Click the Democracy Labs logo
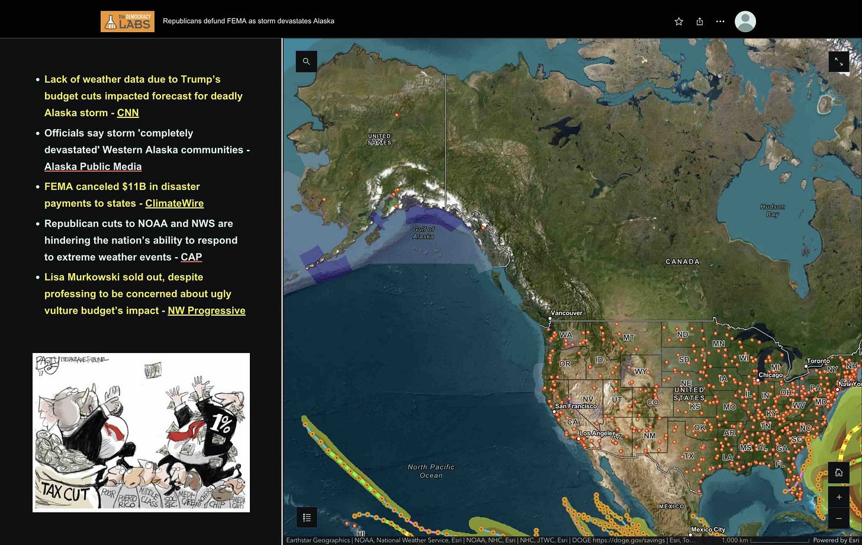Image resolution: width=862 pixels, height=545 pixels. 127,21
